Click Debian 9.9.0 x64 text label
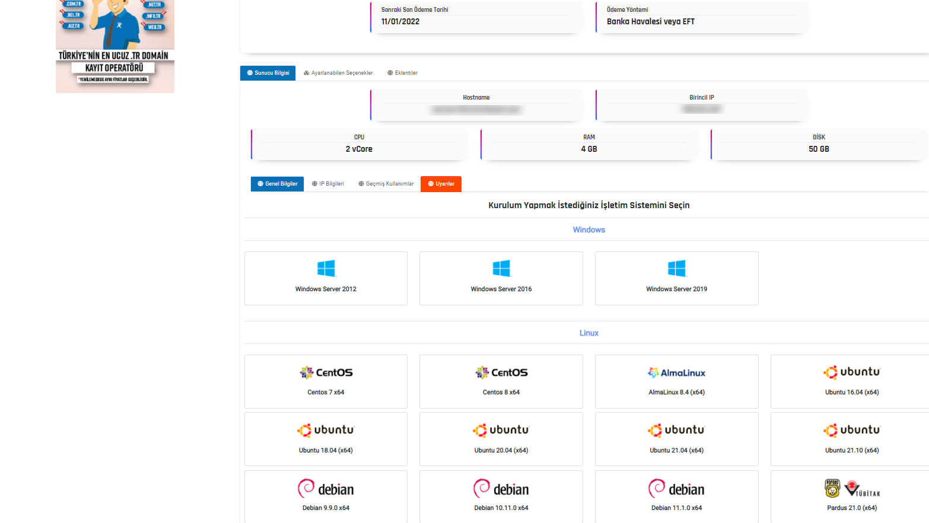Screen dimensions: 929x523 [326, 508]
